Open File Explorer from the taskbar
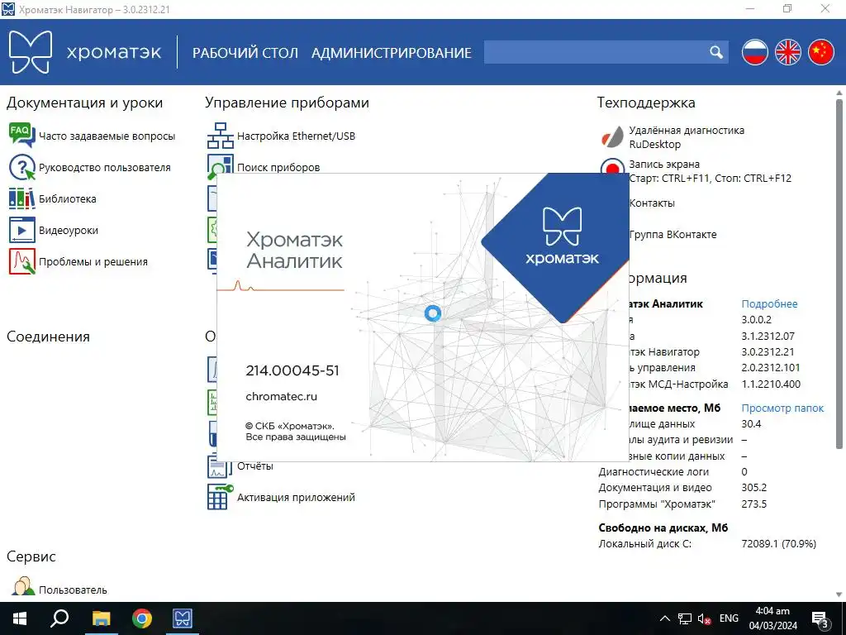 (x=101, y=618)
